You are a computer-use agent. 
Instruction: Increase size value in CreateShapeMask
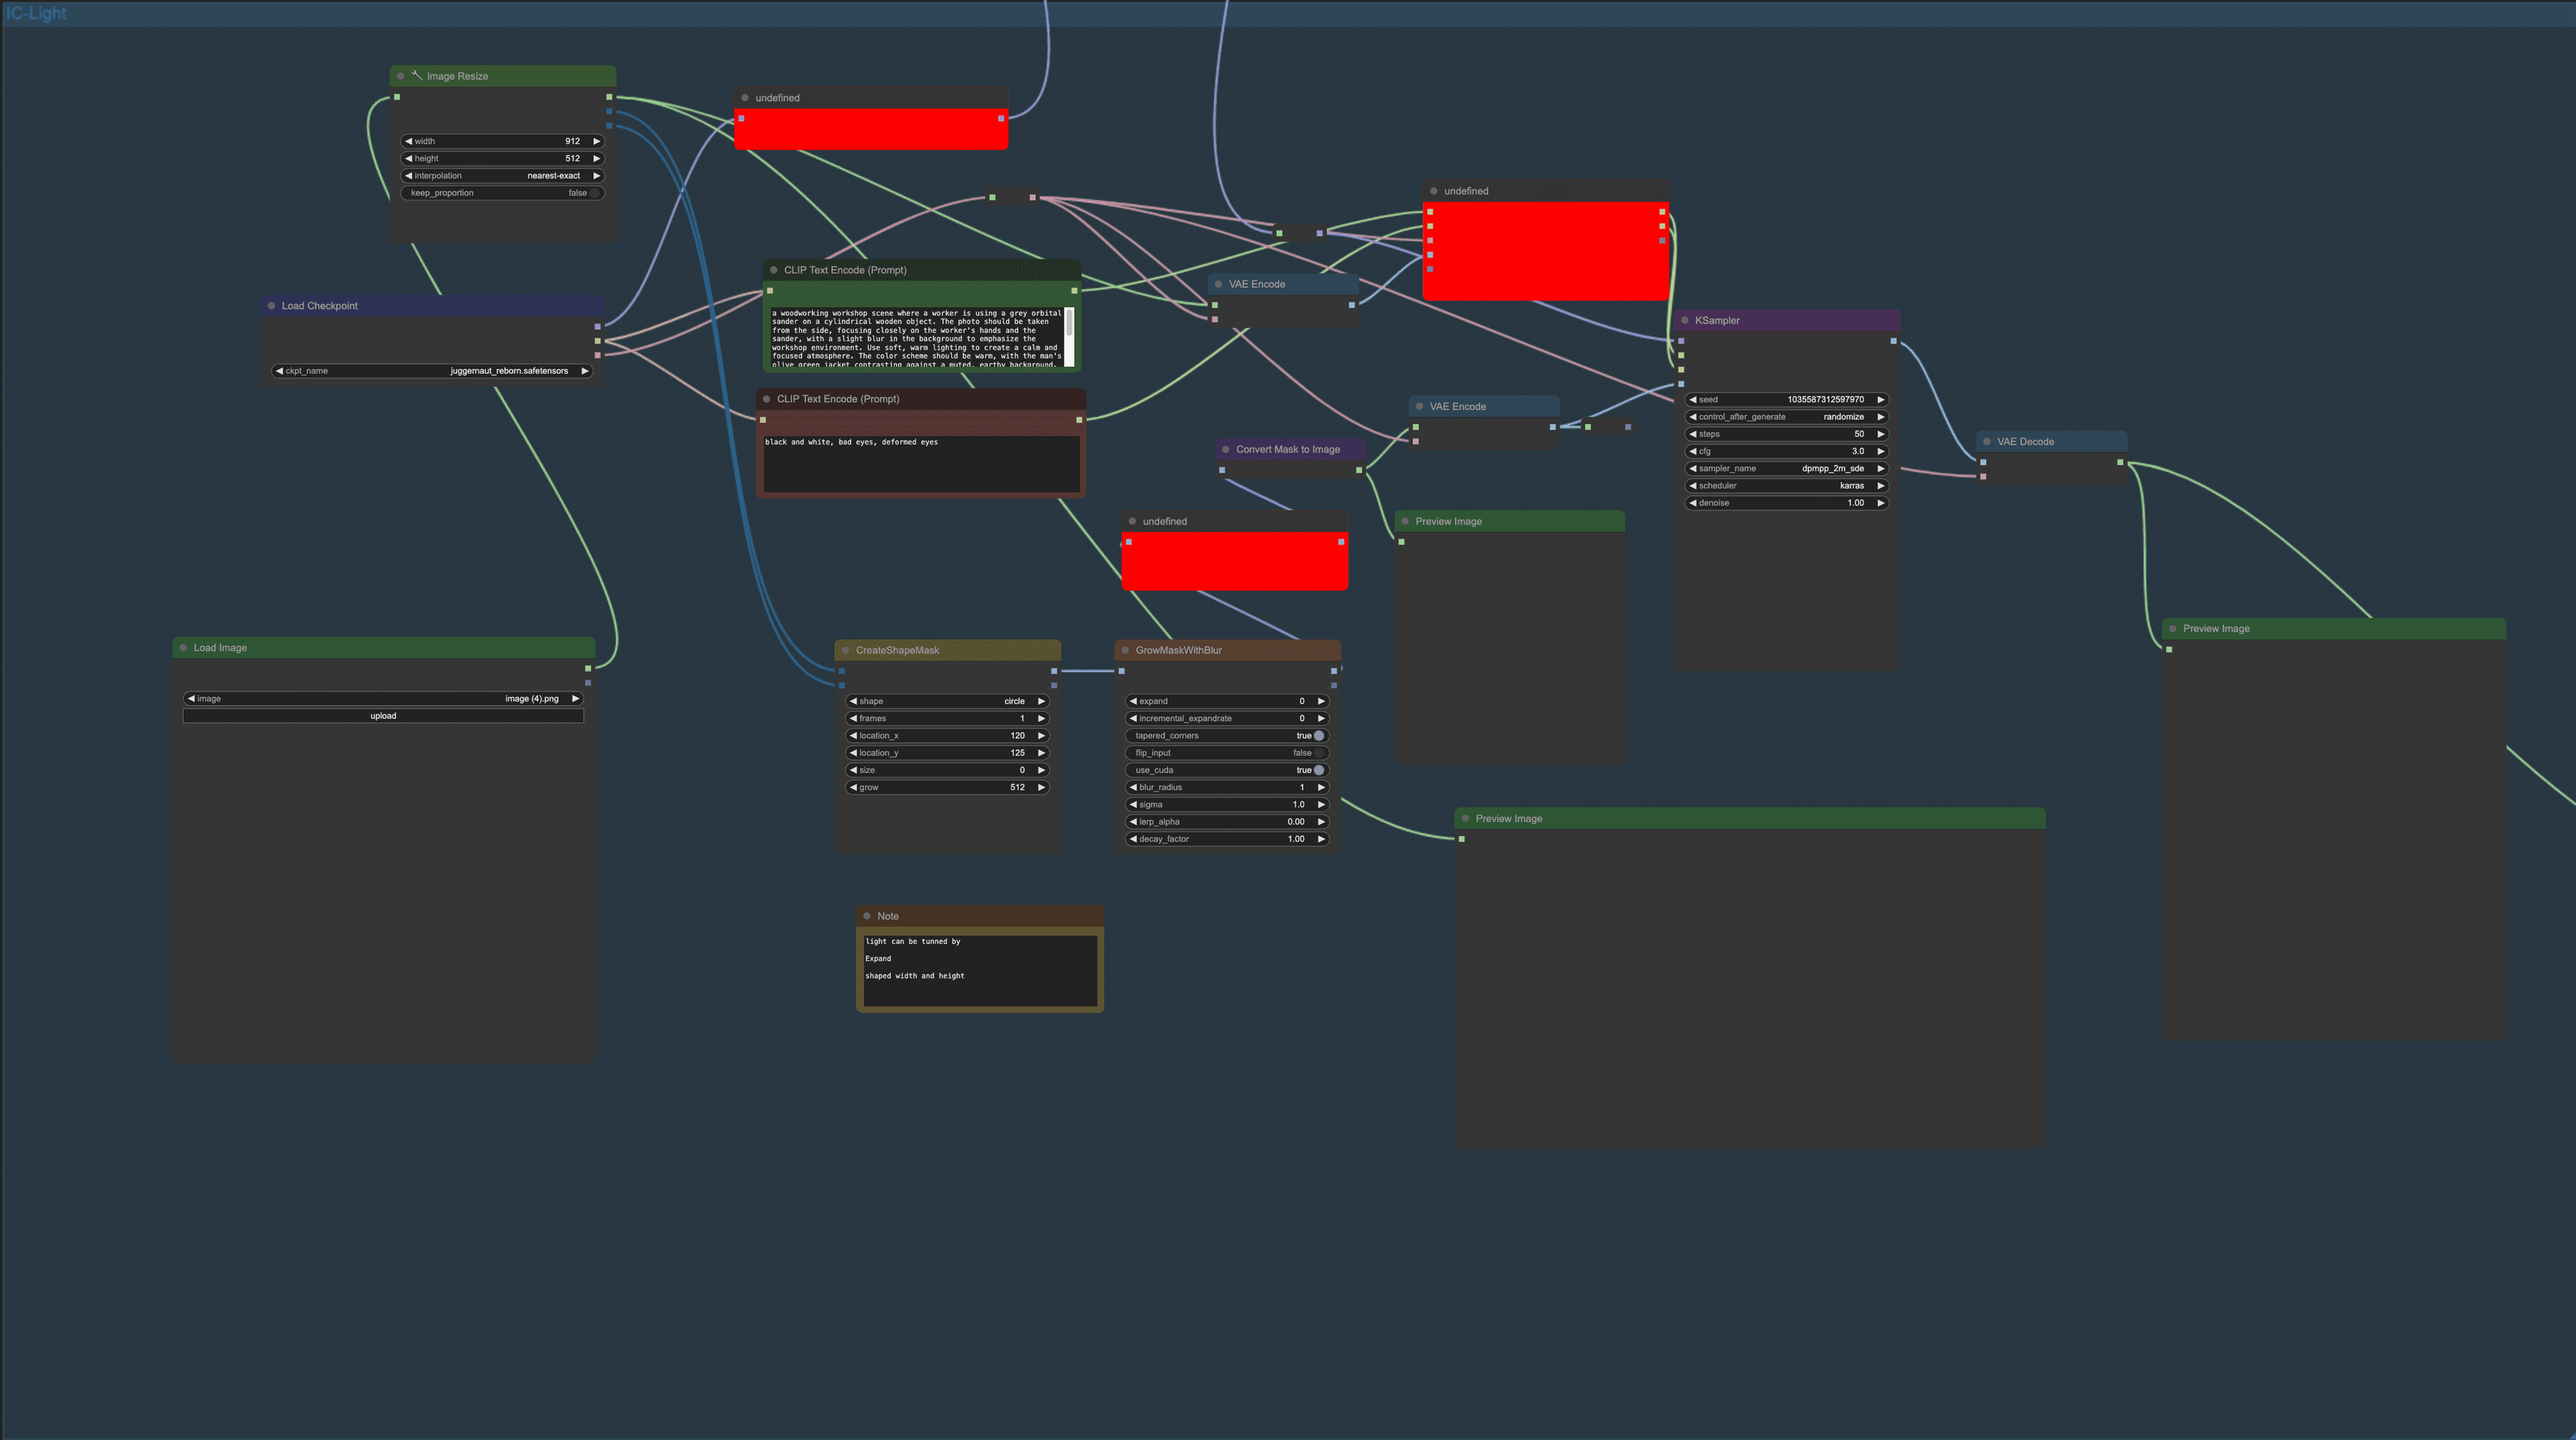pyautogui.click(x=1041, y=770)
